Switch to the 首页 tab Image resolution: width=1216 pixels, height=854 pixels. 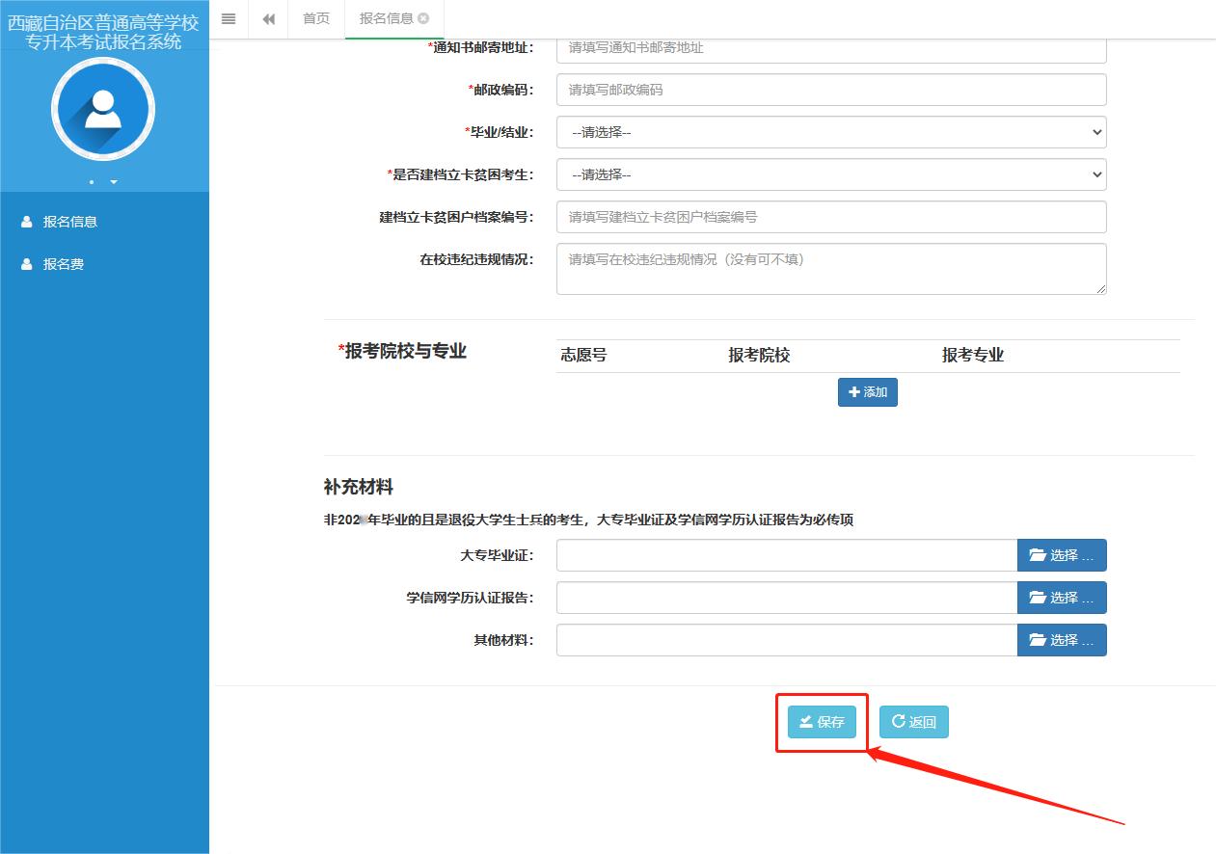pos(316,19)
